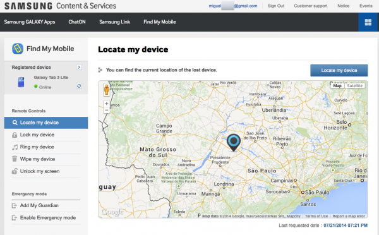Click the Mato Grosso do Sul label
379x235 pixels.
tap(158, 152)
